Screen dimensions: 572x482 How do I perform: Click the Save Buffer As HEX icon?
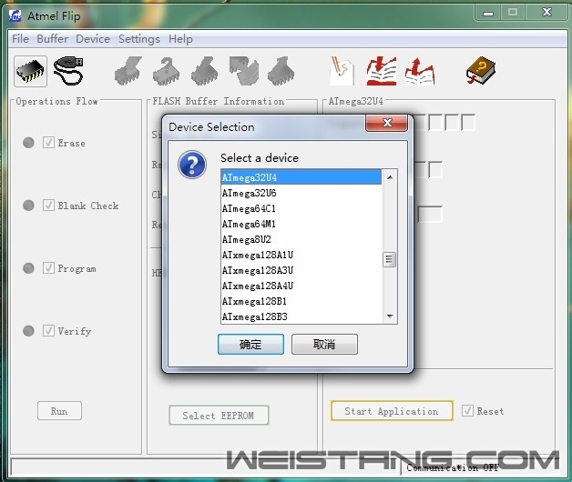(420, 71)
